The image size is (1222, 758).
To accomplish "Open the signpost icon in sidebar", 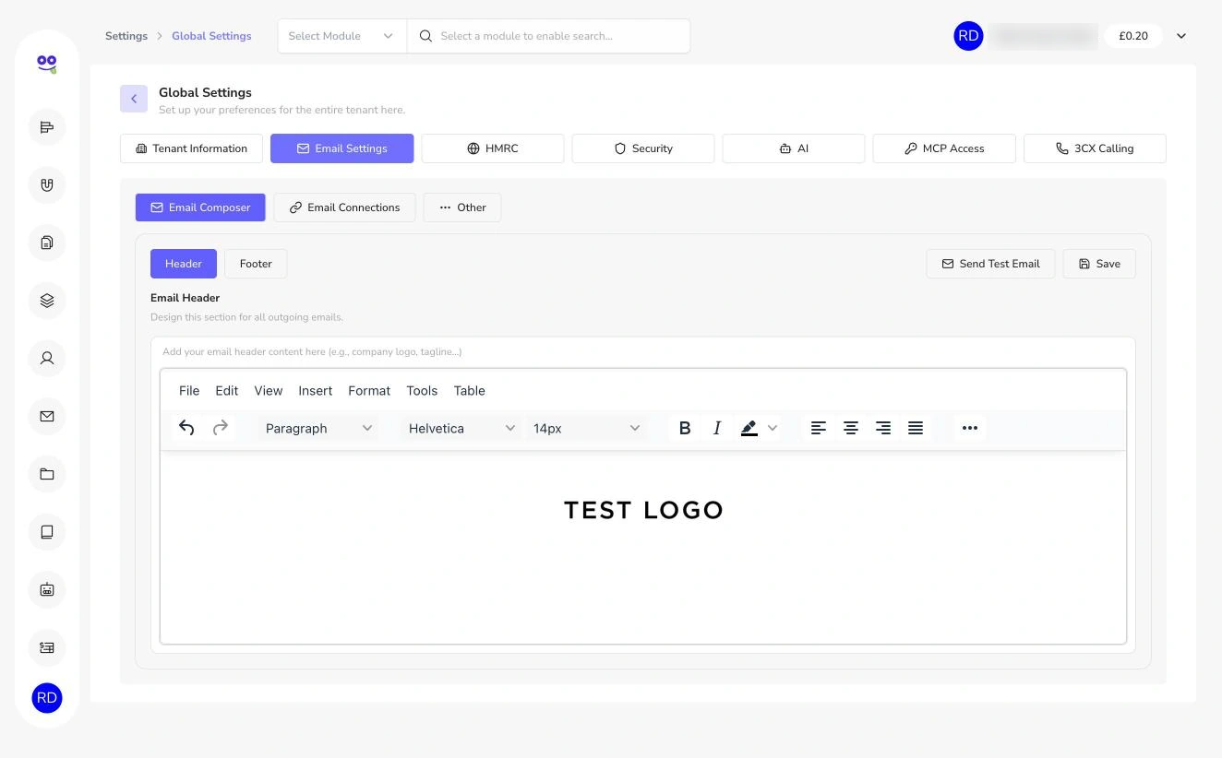I will pos(47,127).
